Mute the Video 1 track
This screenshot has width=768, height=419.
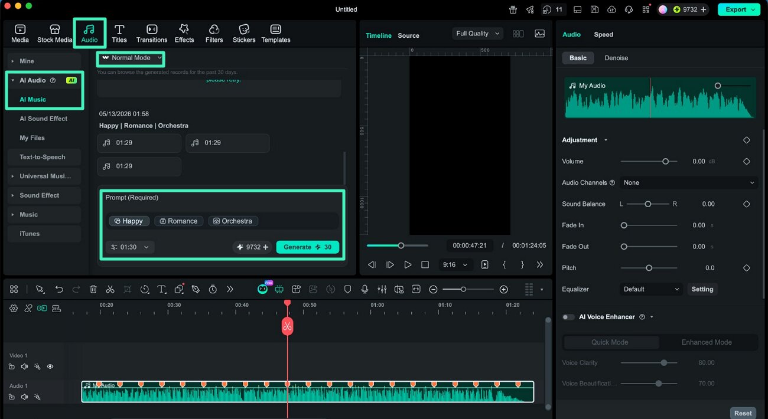tap(24, 366)
